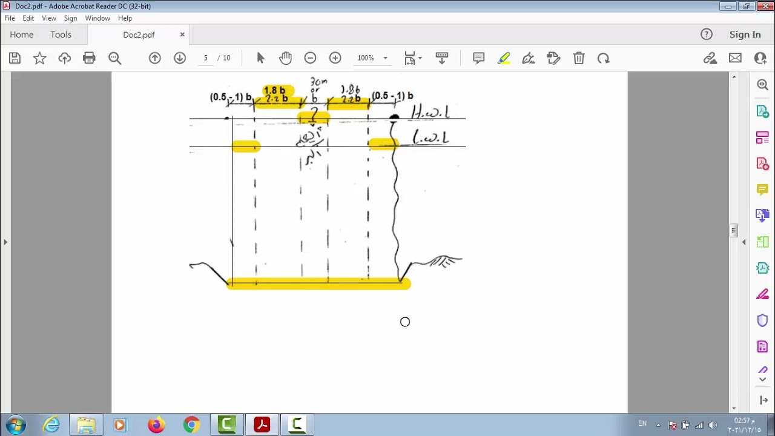The height and width of the screenshot is (436, 775).
Task: Click the Sign In link
Action: [745, 35]
